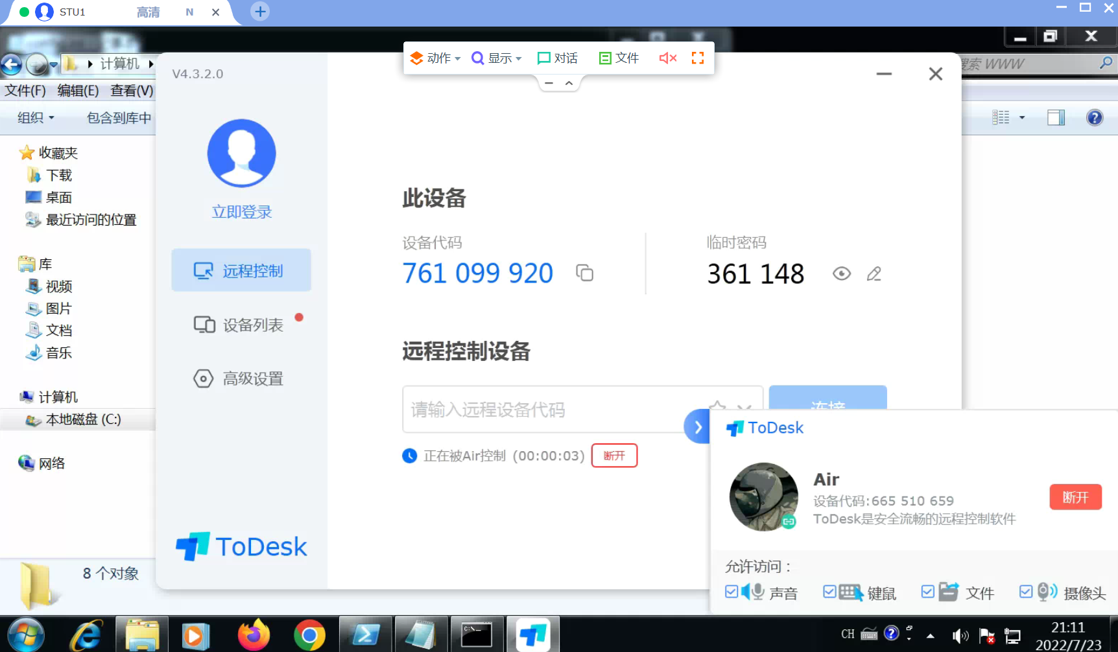Image resolution: width=1118 pixels, height=652 pixels.
Task: Open Internet Explorer from taskbar
Action: click(86, 635)
